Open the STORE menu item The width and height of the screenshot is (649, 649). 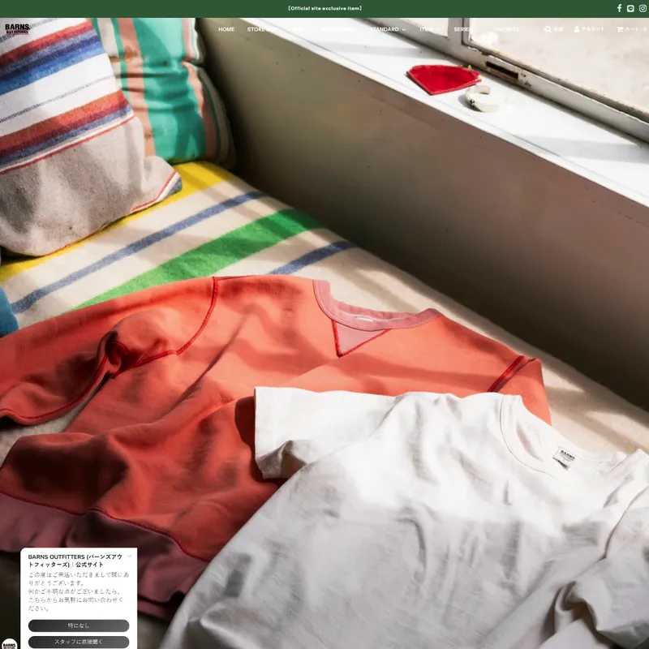(256, 29)
